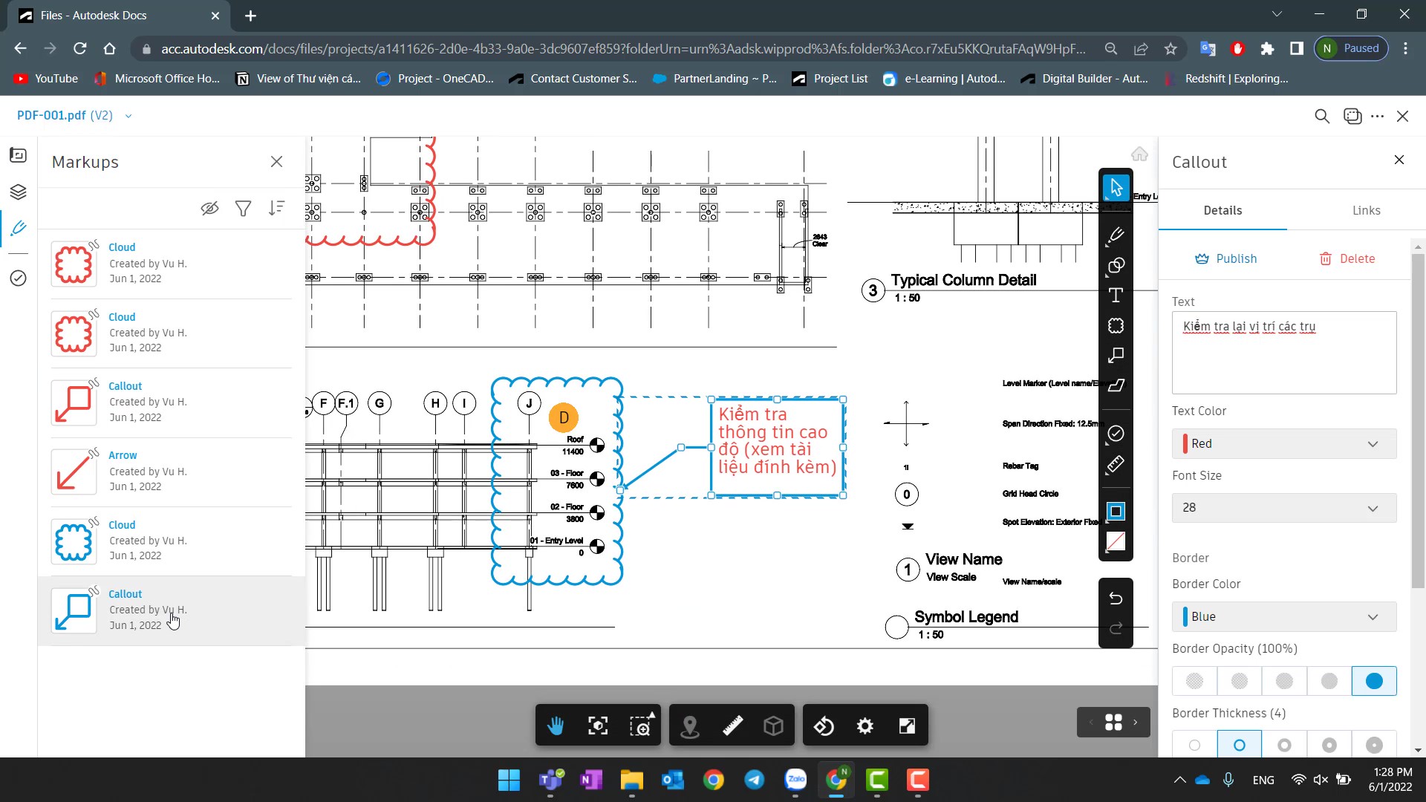The height and width of the screenshot is (802, 1426).
Task: Select the Cloud markup tool
Action: (1116, 325)
